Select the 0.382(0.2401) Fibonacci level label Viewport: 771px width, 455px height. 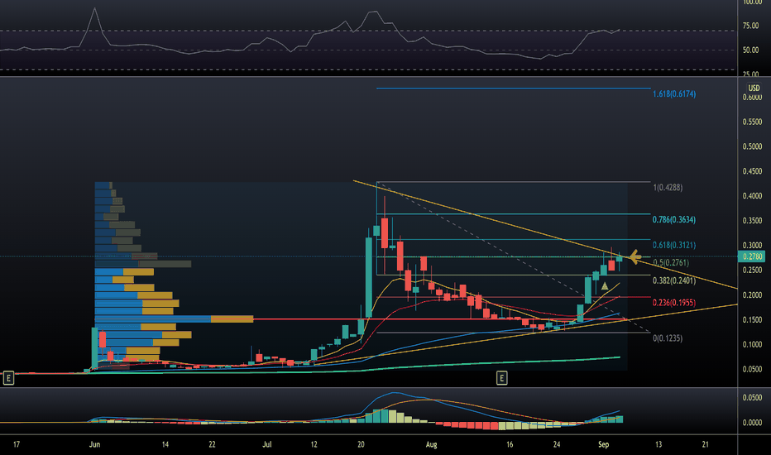tap(674, 281)
